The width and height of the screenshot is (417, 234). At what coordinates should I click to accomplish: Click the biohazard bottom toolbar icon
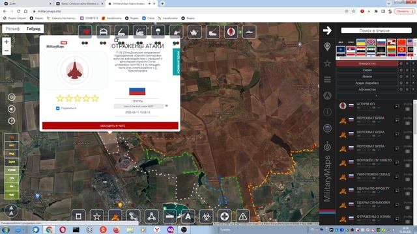(206, 216)
